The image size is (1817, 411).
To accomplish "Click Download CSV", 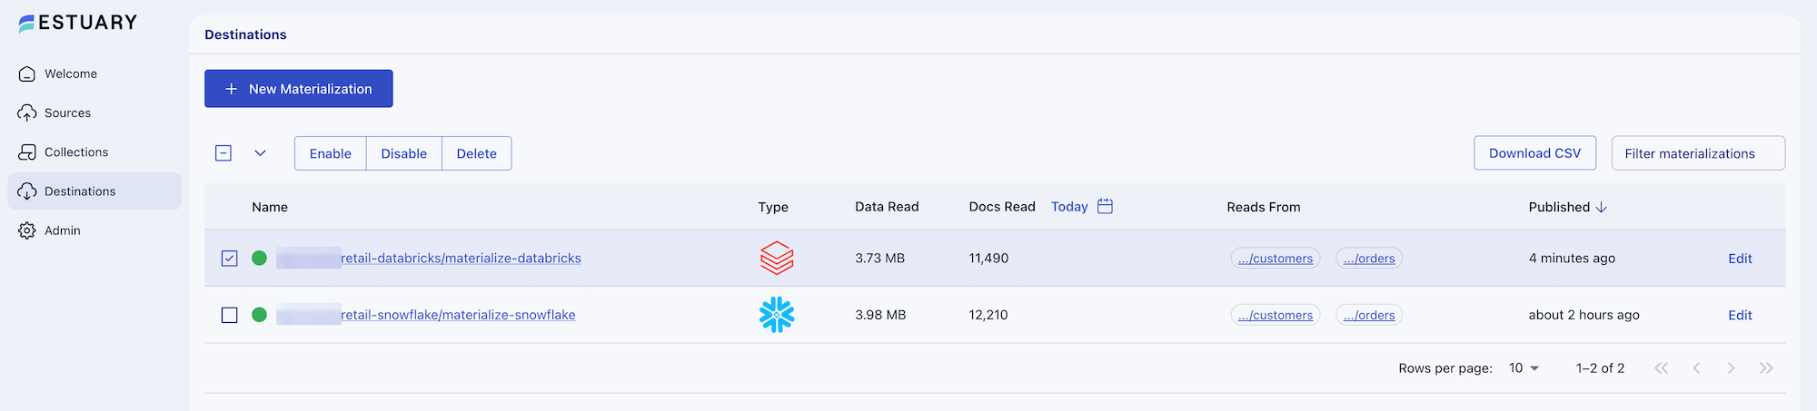I will pyautogui.click(x=1534, y=153).
